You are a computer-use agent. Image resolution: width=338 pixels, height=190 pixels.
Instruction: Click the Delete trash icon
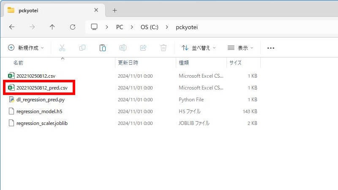[x=164, y=48]
